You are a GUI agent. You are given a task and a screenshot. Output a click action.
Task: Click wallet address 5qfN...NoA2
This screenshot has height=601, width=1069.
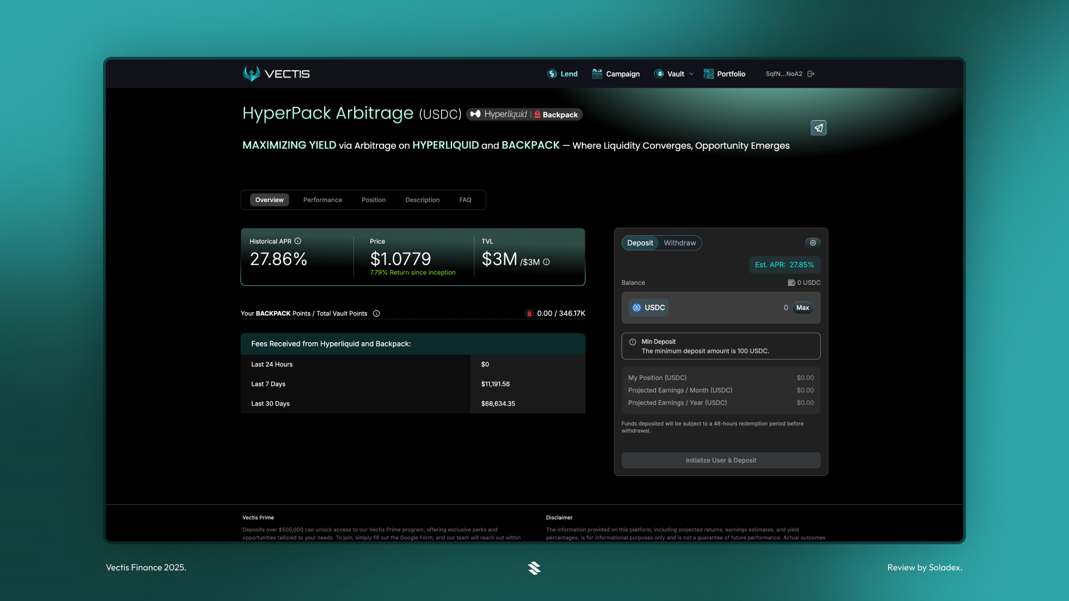click(784, 74)
